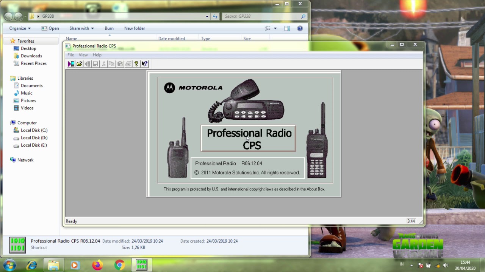This screenshot has height=272, width=485.
Task: Click the Print toolbar icon
Action: (128, 64)
